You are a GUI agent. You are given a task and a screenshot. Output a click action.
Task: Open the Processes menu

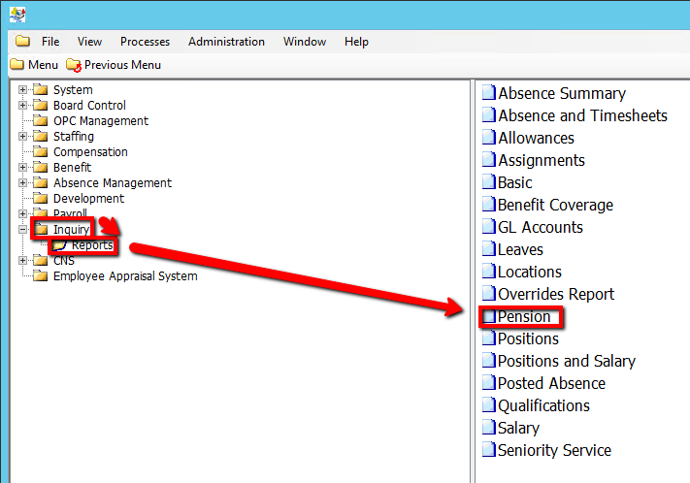pos(145,42)
